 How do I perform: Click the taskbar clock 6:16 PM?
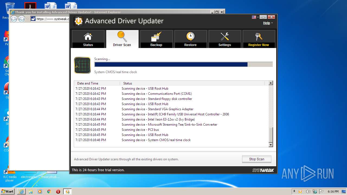333,191
